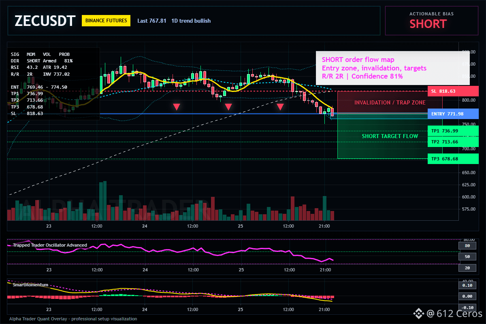Click the oscillator 80 level label

[467, 245]
